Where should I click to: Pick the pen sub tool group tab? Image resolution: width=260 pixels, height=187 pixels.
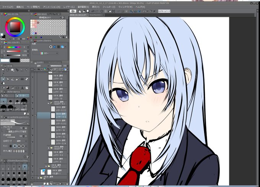[x=8, y=95]
